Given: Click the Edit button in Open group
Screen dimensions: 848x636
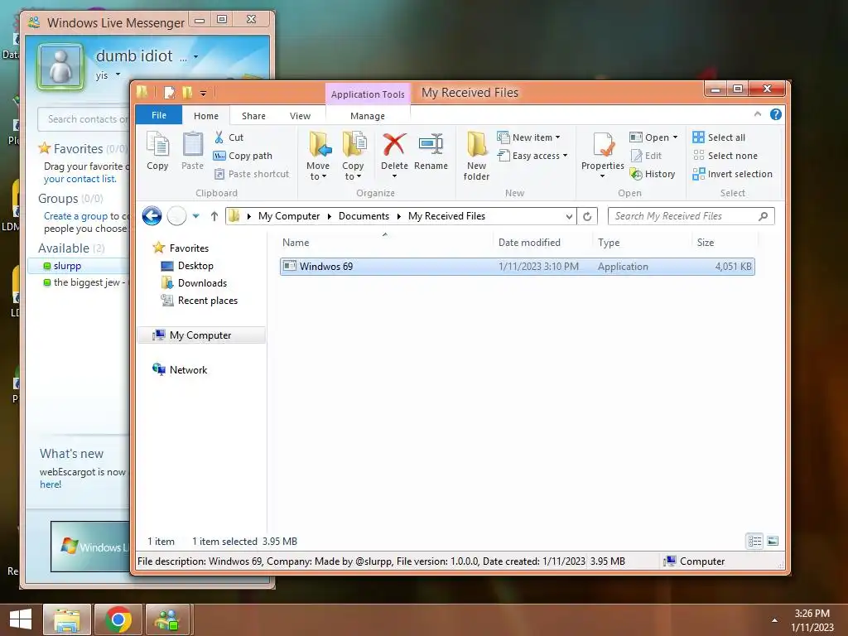Looking at the screenshot, I should click(x=647, y=156).
